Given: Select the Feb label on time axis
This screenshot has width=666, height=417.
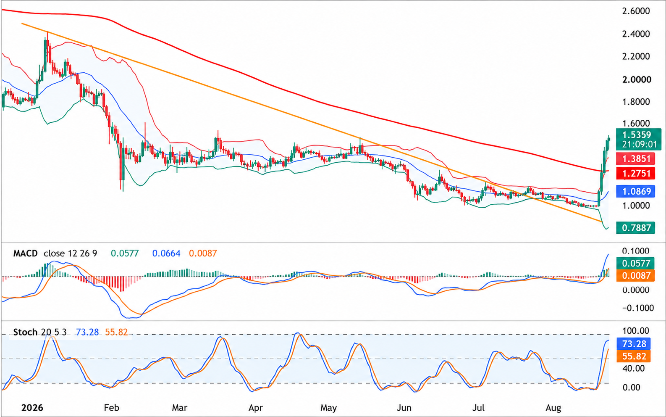Looking at the screenshot, I should pos(111,408).
